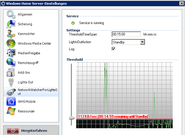The image size is (185, 135).
Task: Click the hh:mm:ss format hint
Action: (150, 34)
